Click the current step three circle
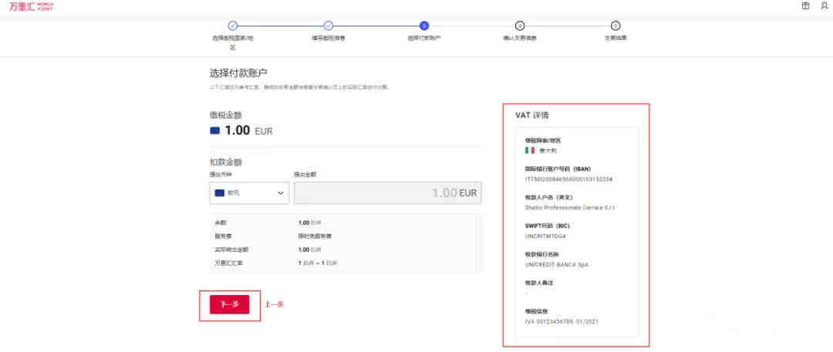833x352 pixels. 424,25
